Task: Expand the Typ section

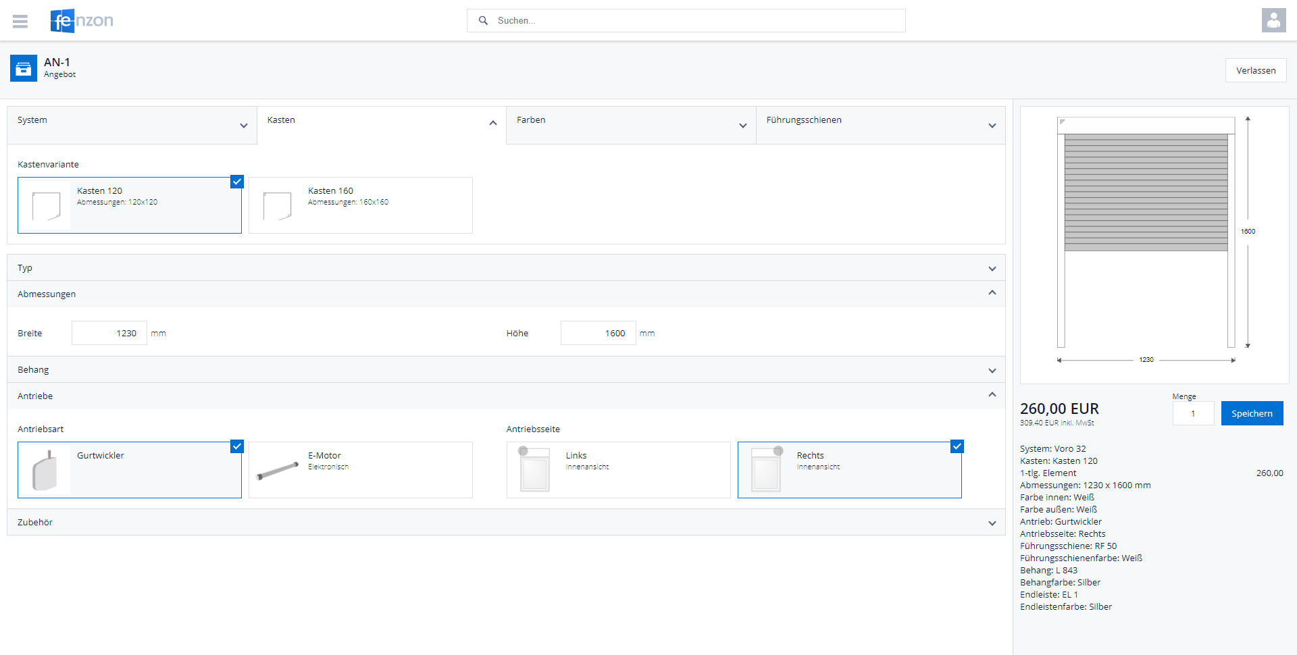Action: pos(506,268)
